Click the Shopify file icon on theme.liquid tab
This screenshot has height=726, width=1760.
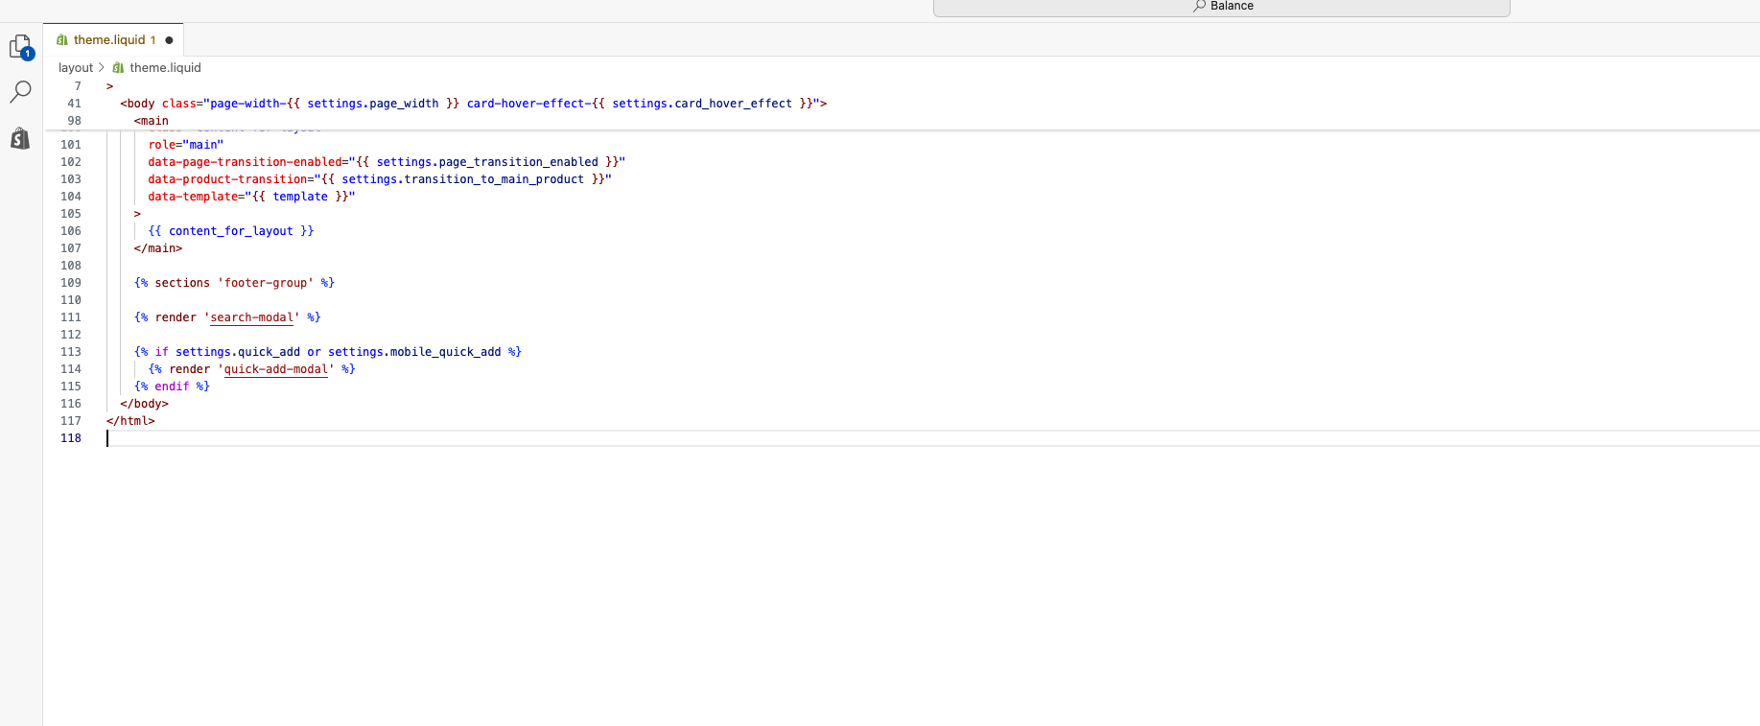coord(62,40)
